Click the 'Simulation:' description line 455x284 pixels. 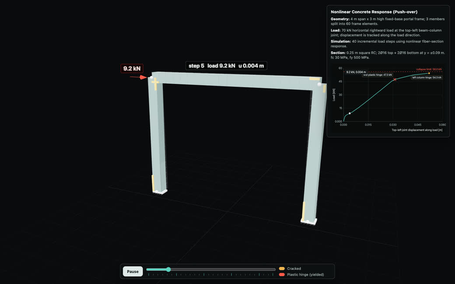(387, 44)
